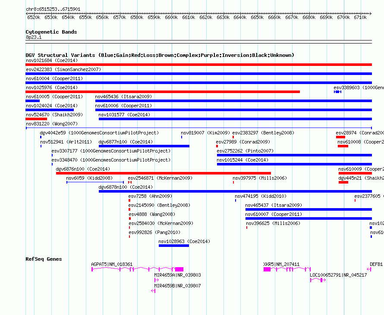This screenshot has width=384, height=315.
Task: Select esv4888 (Wang2008) label
Action: 152,214
